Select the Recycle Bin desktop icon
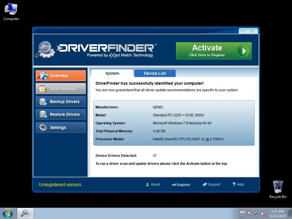Screen dimensions: 292x219 point(278,189)
